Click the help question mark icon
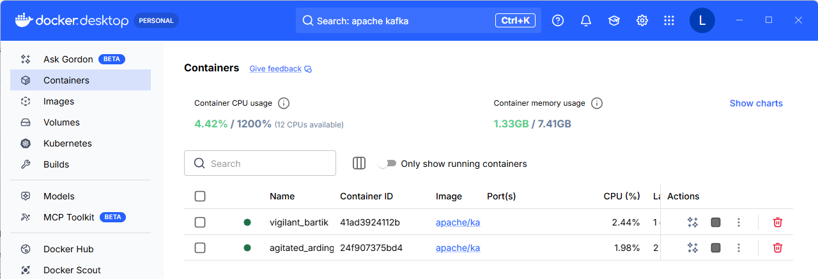This screenshot has width=818, height=279. [558, 20]
